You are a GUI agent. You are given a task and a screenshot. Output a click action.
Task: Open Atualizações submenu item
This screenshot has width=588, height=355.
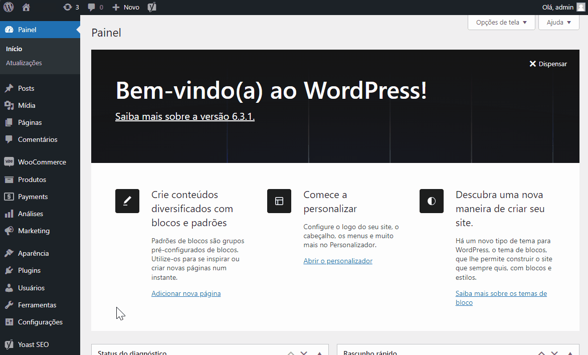(24, 63)
